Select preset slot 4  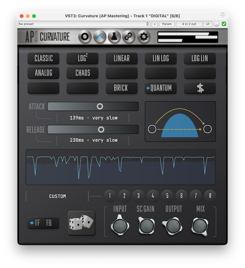pyautogui.click(x=153, y=195)
